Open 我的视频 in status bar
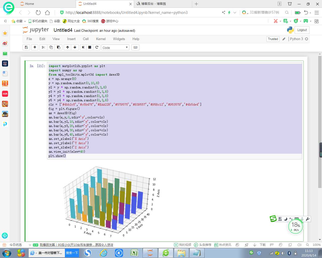The height and width of the screenshot is (258, 322). [183, 245]
